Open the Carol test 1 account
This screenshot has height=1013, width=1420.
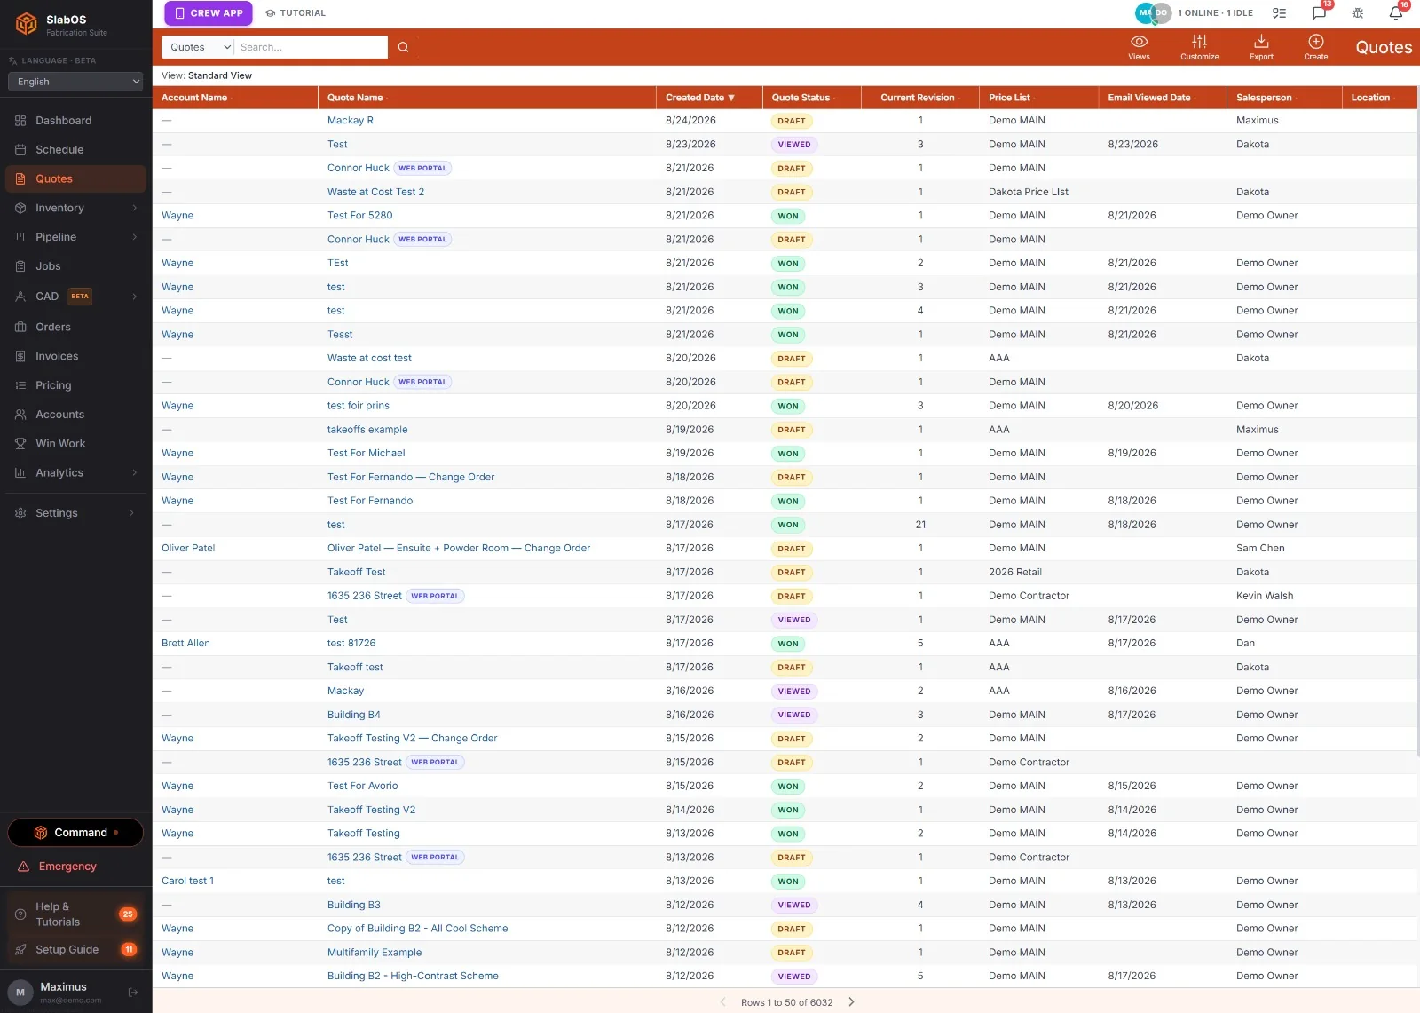tap(187, 882)
